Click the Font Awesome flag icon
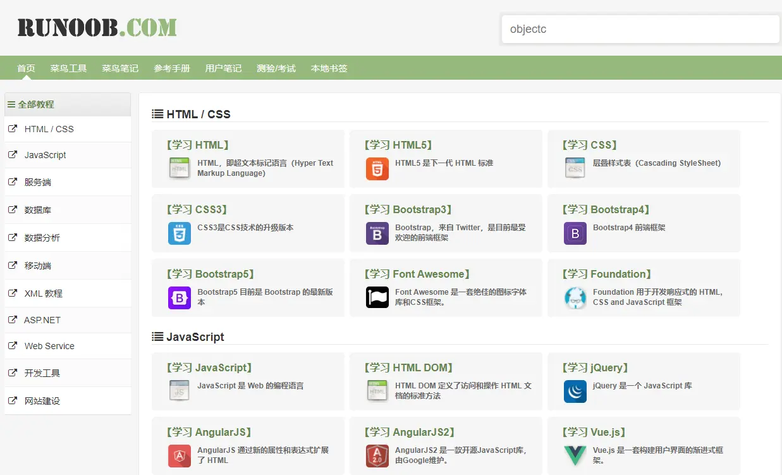This screenshot has width=782, height=475. tap(377, 298)
